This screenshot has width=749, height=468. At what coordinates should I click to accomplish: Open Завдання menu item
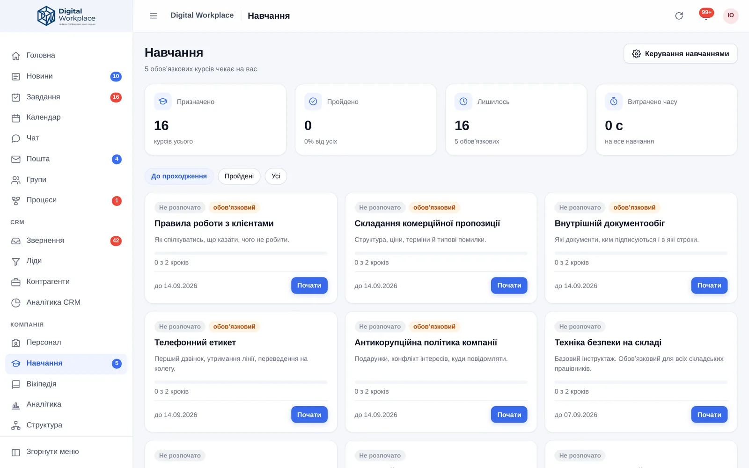(66, 97)
